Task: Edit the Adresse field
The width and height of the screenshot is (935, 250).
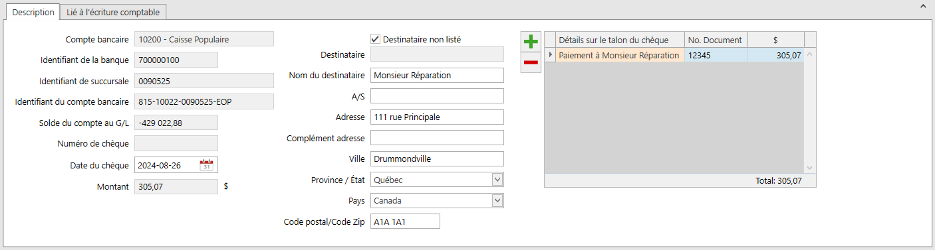Action: pyautogui.click(x=437, y=117)
